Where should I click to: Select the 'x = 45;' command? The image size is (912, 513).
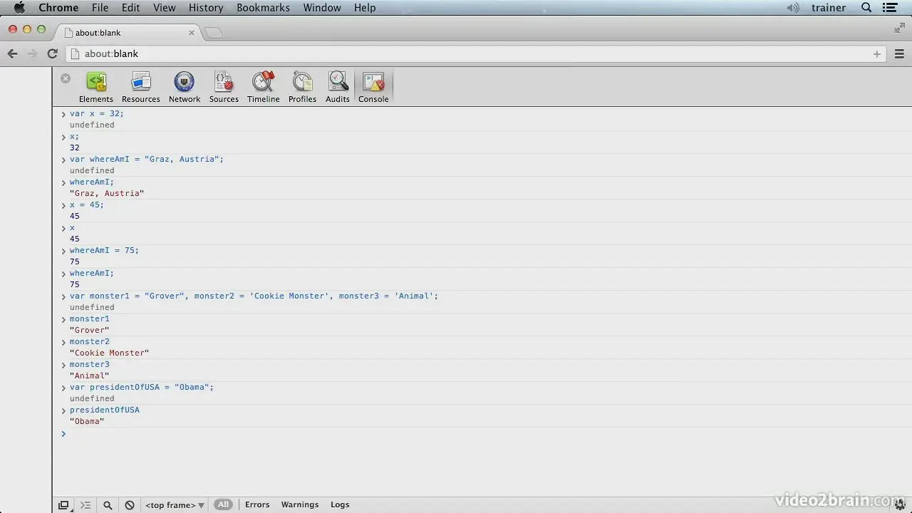click(87, 205)
